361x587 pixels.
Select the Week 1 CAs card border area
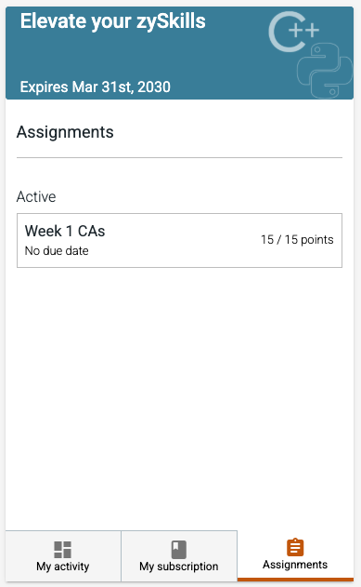[x=179, y=240]
